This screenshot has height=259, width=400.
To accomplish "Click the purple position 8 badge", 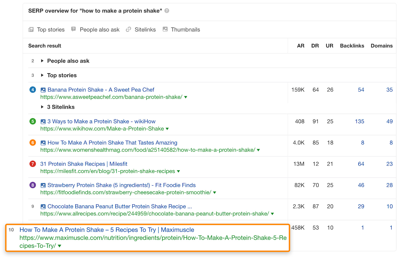I will tap(33, 185).
